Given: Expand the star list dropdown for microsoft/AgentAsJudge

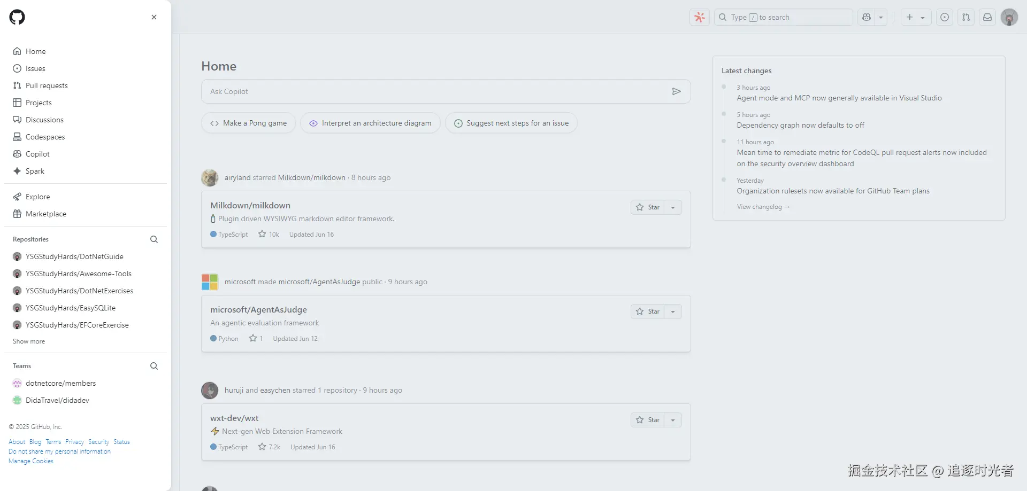Looking at the screenshot, I should pos(673,311).
